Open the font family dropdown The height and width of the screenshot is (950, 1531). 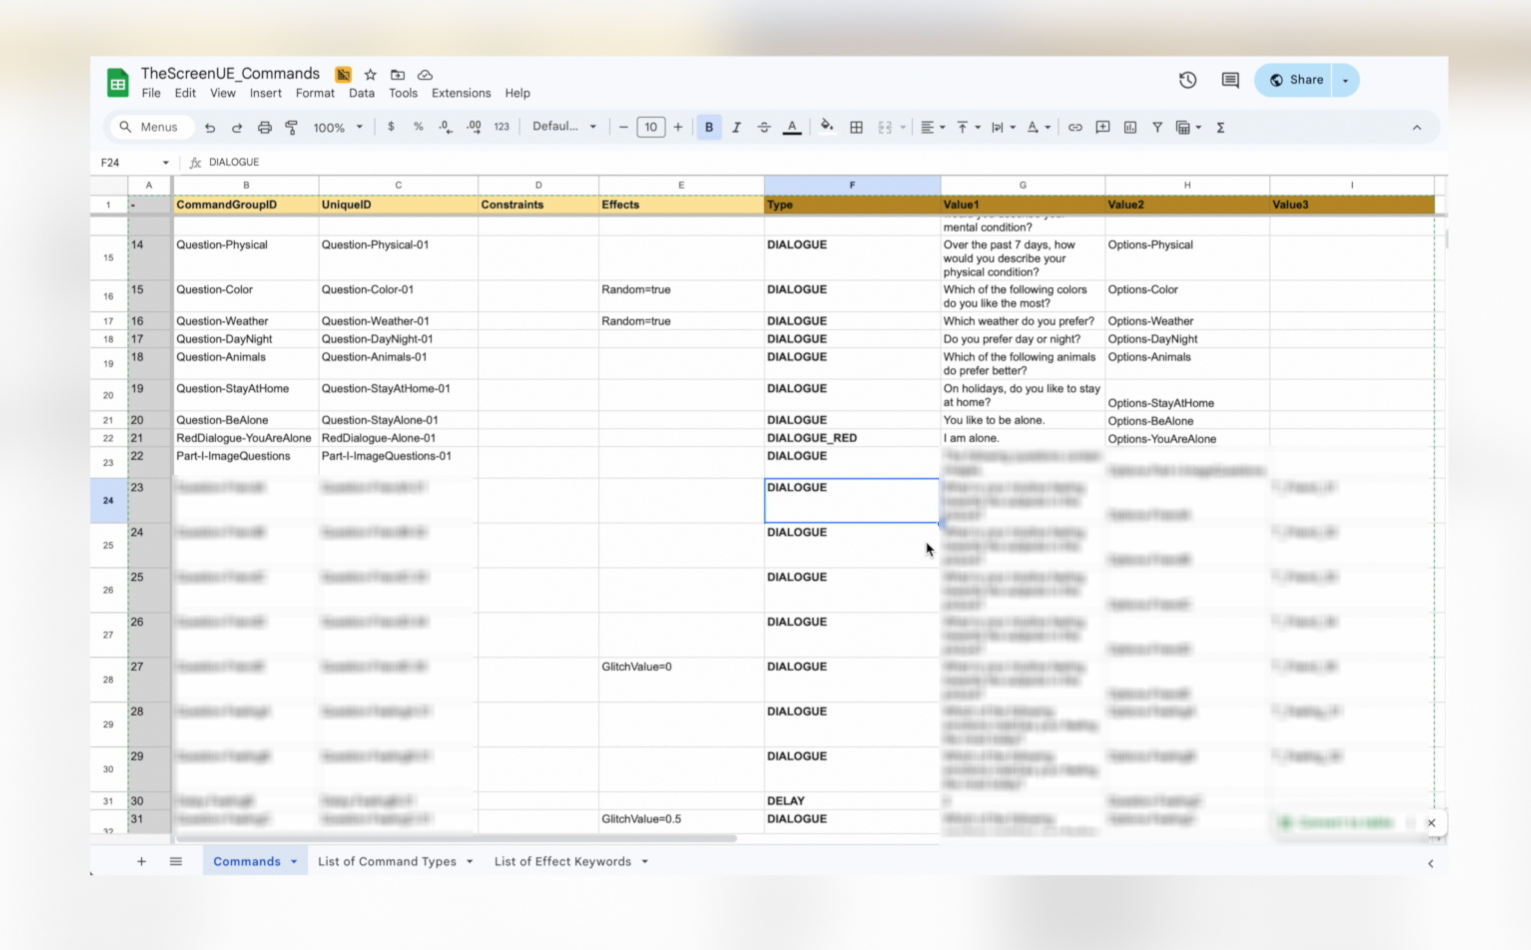tap(563, 126)
